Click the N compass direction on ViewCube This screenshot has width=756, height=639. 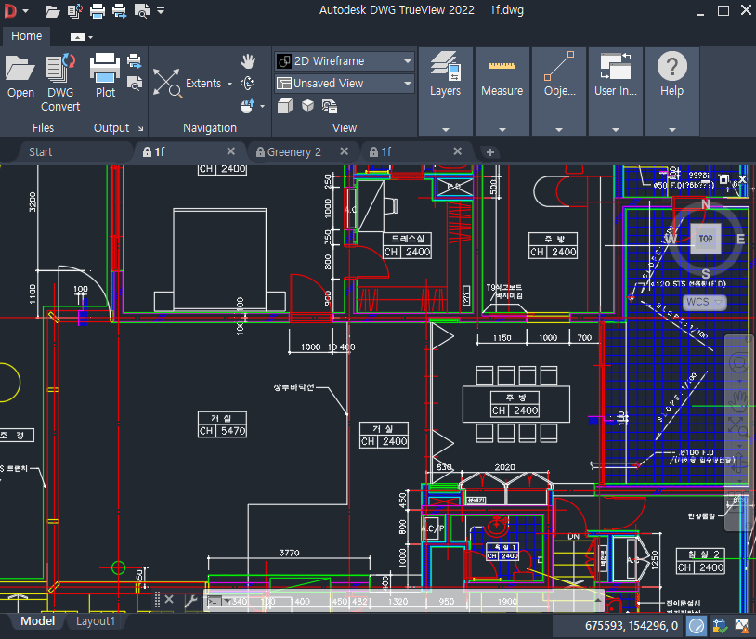pos(706,204)
